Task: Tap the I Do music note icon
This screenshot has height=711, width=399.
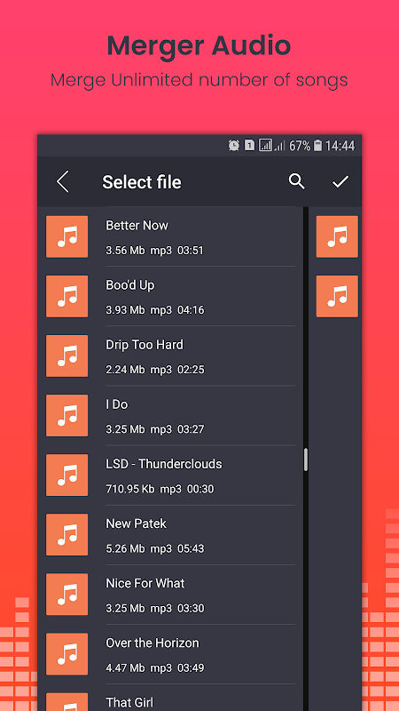Action: point(67,415)
